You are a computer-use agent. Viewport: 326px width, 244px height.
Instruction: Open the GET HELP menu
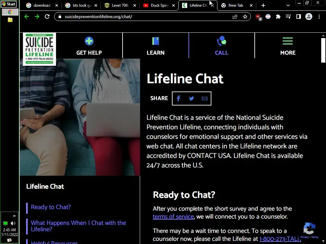(x=89, y=46)
